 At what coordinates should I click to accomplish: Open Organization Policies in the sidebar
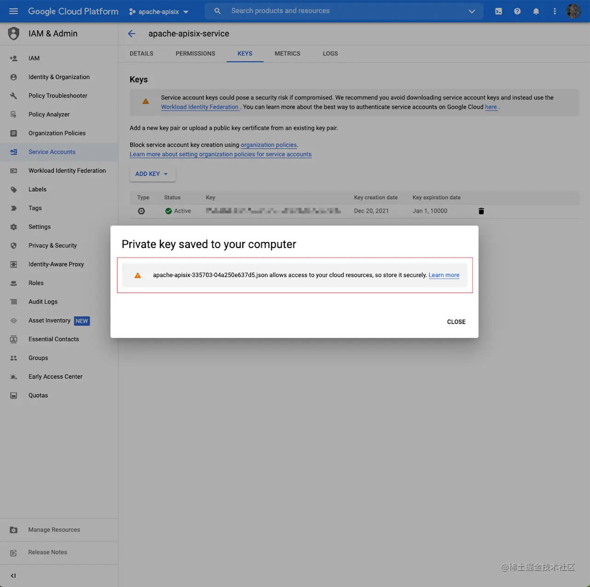59,133
